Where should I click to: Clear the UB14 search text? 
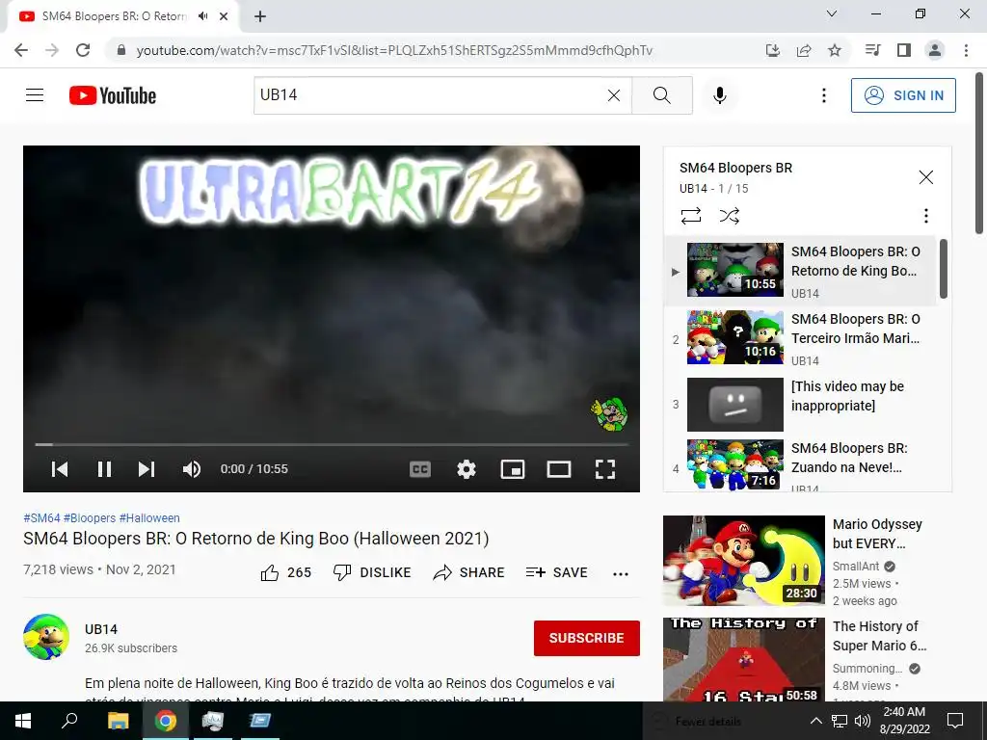pyautogui.click(x=614, y=95)
